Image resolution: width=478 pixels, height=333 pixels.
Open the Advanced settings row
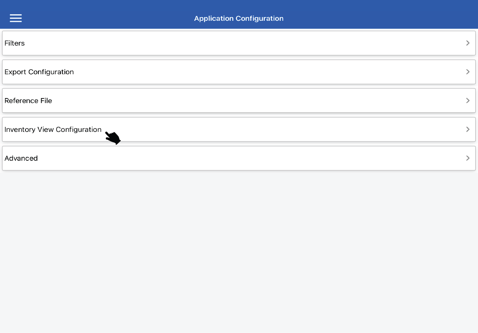pyautogui.click(x=239, y=158)
